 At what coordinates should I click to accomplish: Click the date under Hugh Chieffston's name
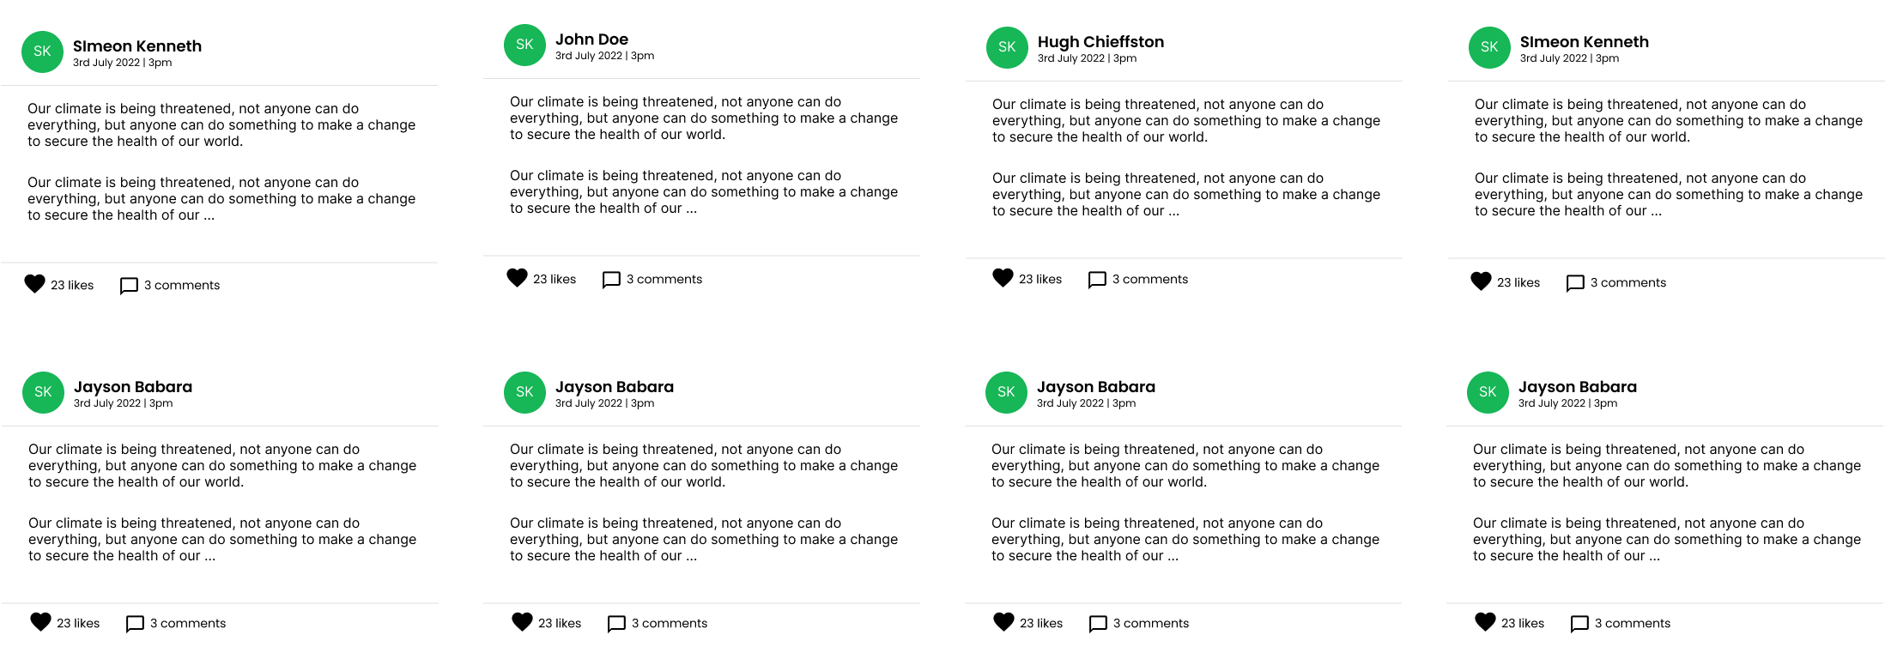click(x=1087, y=58)
